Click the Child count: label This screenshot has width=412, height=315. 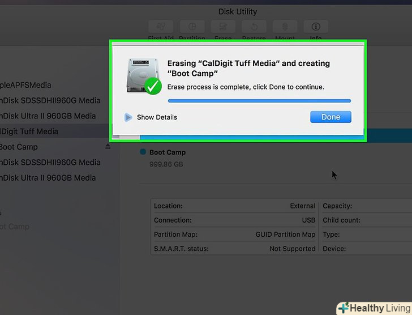[x=341, y=220]
